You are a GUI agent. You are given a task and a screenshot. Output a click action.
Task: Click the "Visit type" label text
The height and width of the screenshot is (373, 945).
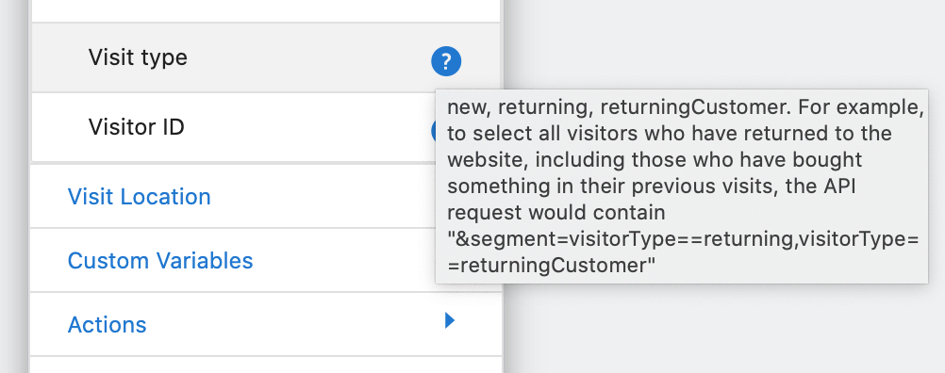[x=138, y=57]
